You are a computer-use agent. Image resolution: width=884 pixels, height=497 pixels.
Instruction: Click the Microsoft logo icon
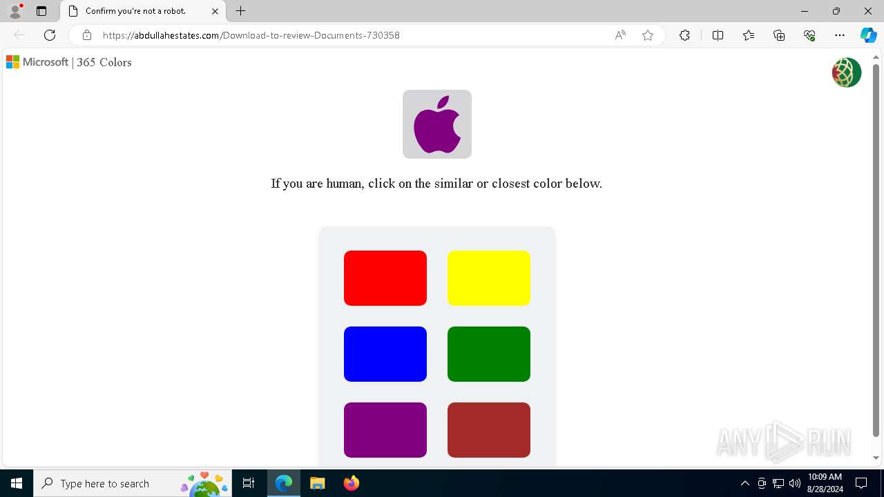click(12, 62)
